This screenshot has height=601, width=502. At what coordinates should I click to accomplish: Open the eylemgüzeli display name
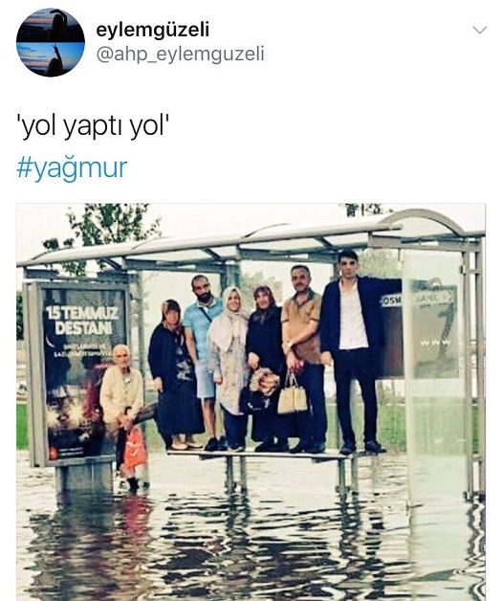[152, 30]
